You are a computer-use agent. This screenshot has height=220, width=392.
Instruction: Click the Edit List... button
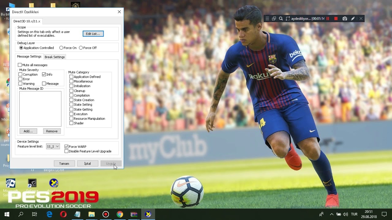coord(93,34)
